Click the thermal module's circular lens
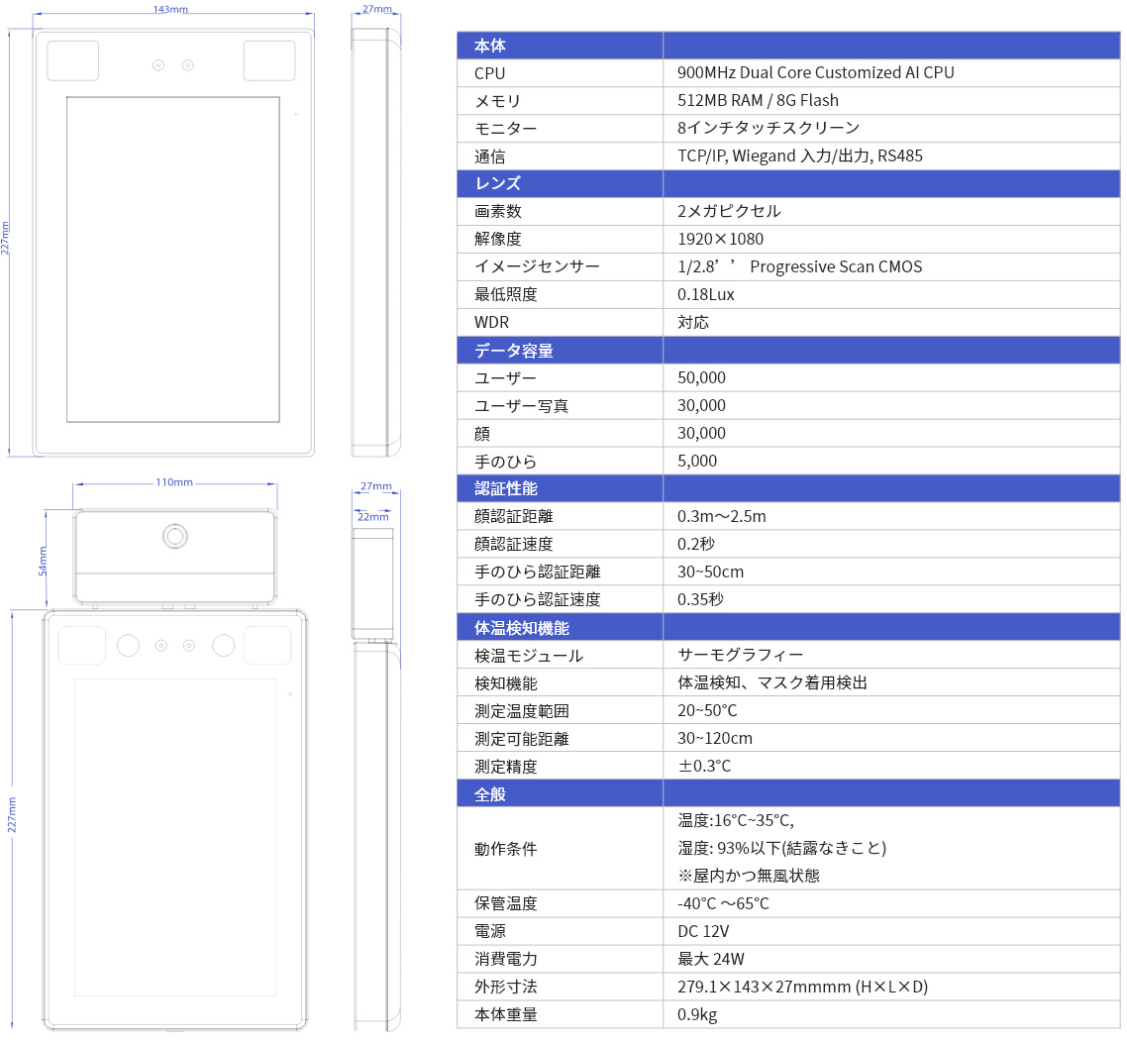 (x=174, y=536)
